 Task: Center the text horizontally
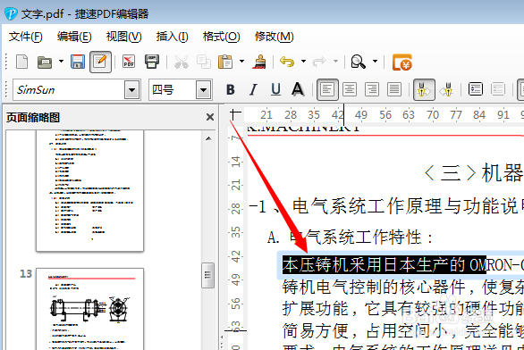point(350,89)
